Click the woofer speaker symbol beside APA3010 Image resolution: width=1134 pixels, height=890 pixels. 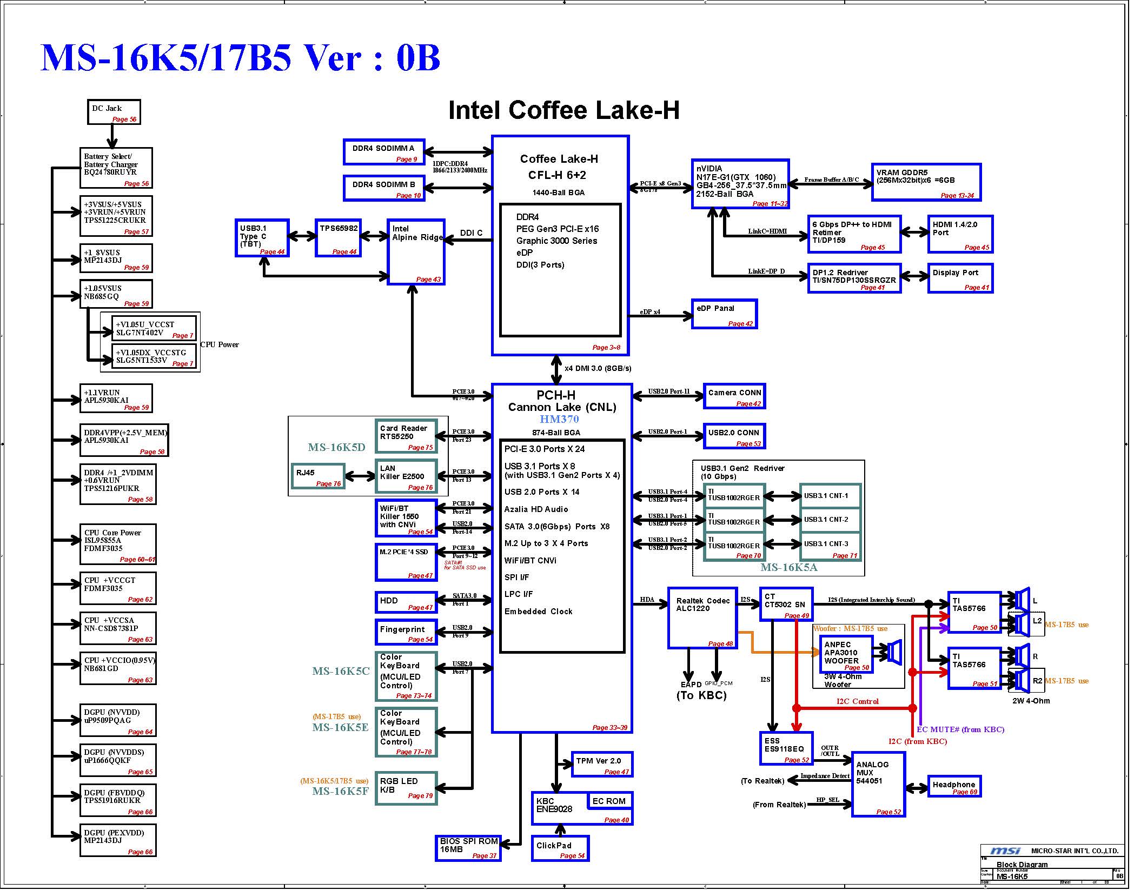(x=895, y=653)
